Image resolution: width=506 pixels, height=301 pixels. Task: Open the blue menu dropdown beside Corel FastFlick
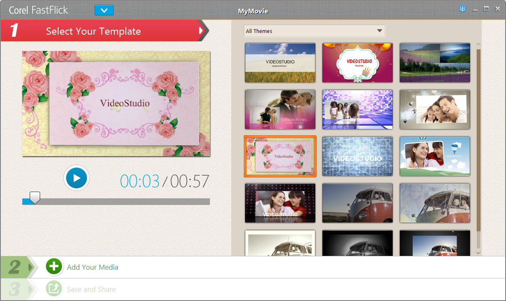click(x=104, y=10)
